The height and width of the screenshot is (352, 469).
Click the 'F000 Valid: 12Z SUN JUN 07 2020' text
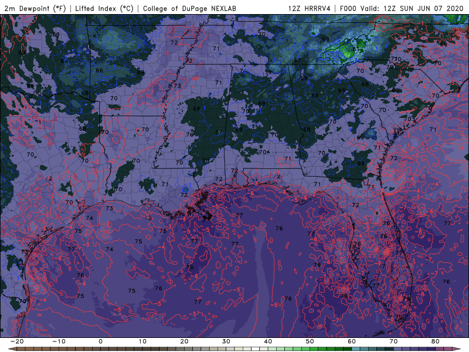click(x=402, y=8)
